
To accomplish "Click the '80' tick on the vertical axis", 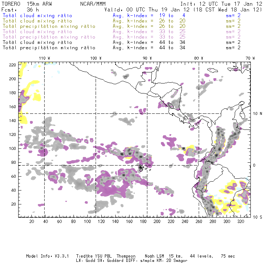I will coord(14,162).
